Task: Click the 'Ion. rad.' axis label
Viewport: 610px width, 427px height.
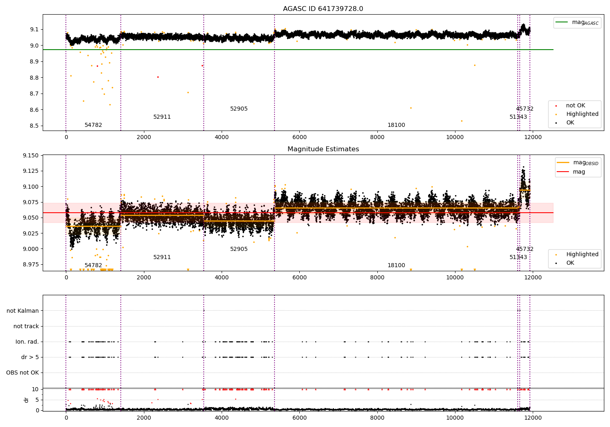Action: [x=27, y=342]
